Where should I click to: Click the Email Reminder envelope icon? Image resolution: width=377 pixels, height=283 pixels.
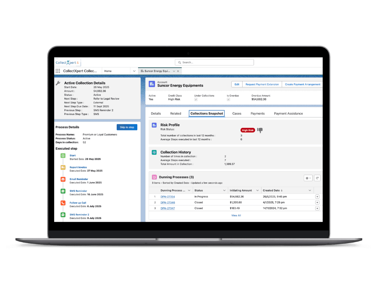tap(63, 179)
